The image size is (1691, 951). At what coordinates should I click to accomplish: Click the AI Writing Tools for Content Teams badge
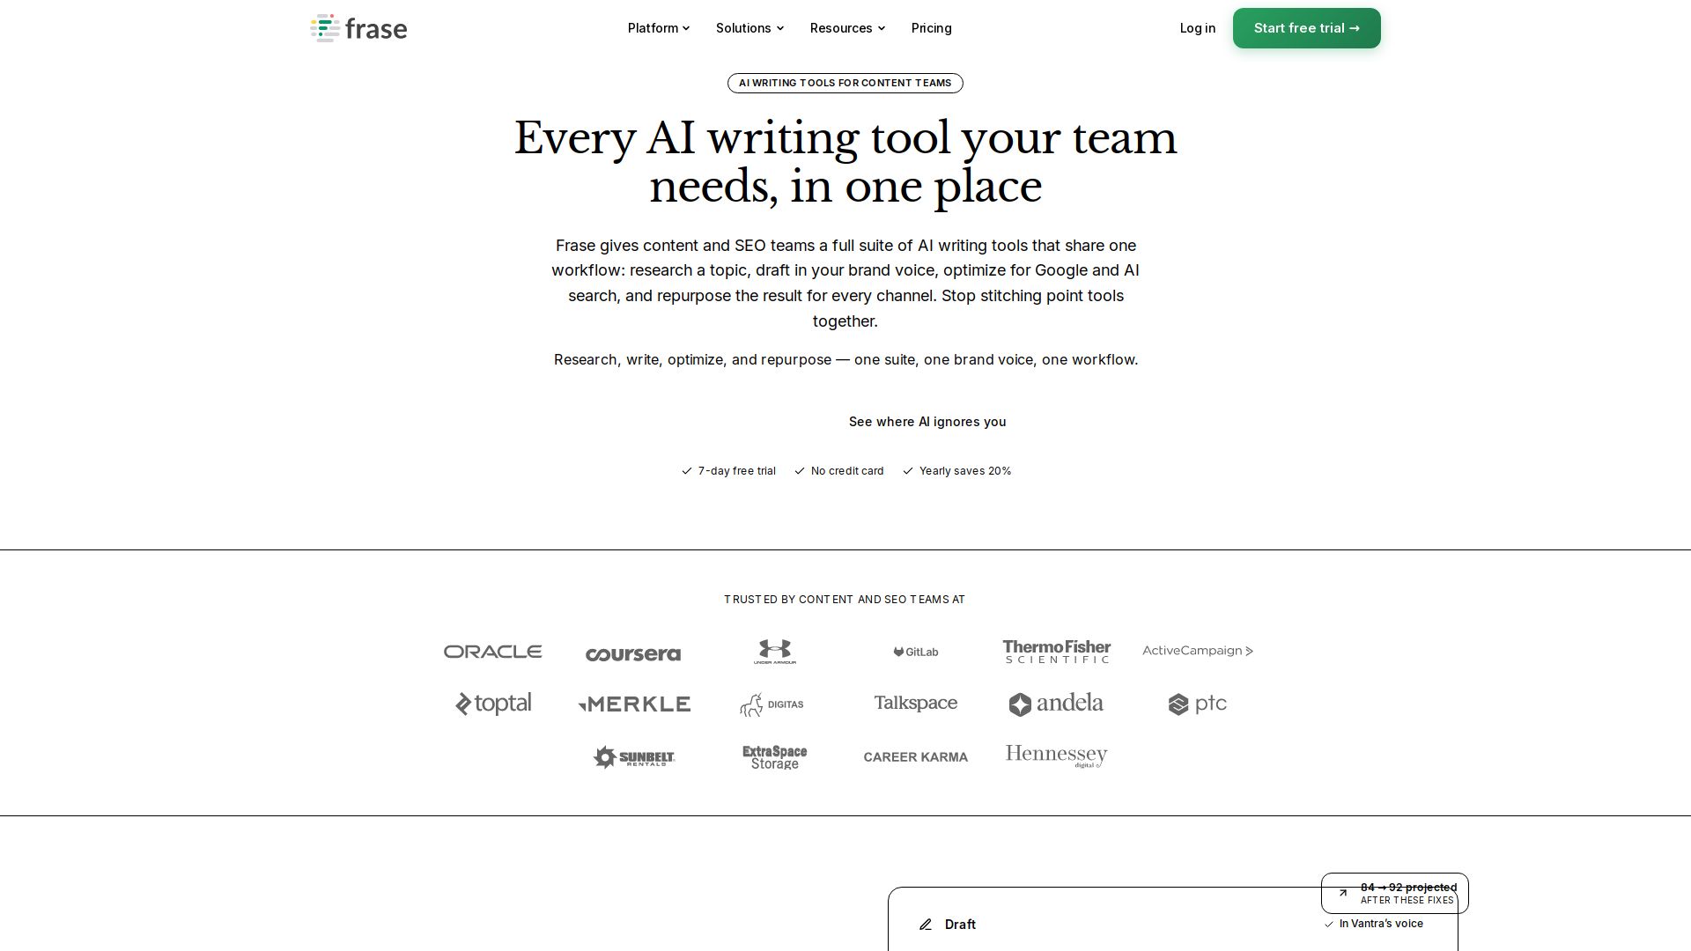point(845,83)
